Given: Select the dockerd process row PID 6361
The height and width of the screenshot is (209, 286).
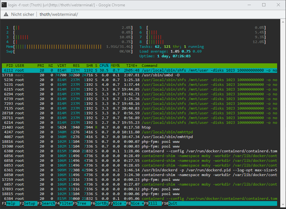Looking at the screenshot, I should pos(140,170).
